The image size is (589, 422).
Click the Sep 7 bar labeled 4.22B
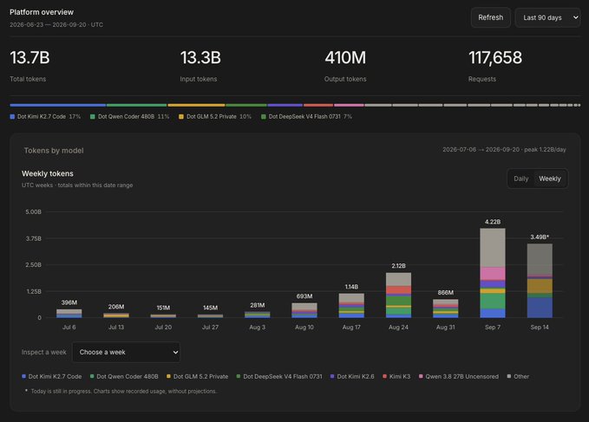pyautogui.click(x=493, y=273)
